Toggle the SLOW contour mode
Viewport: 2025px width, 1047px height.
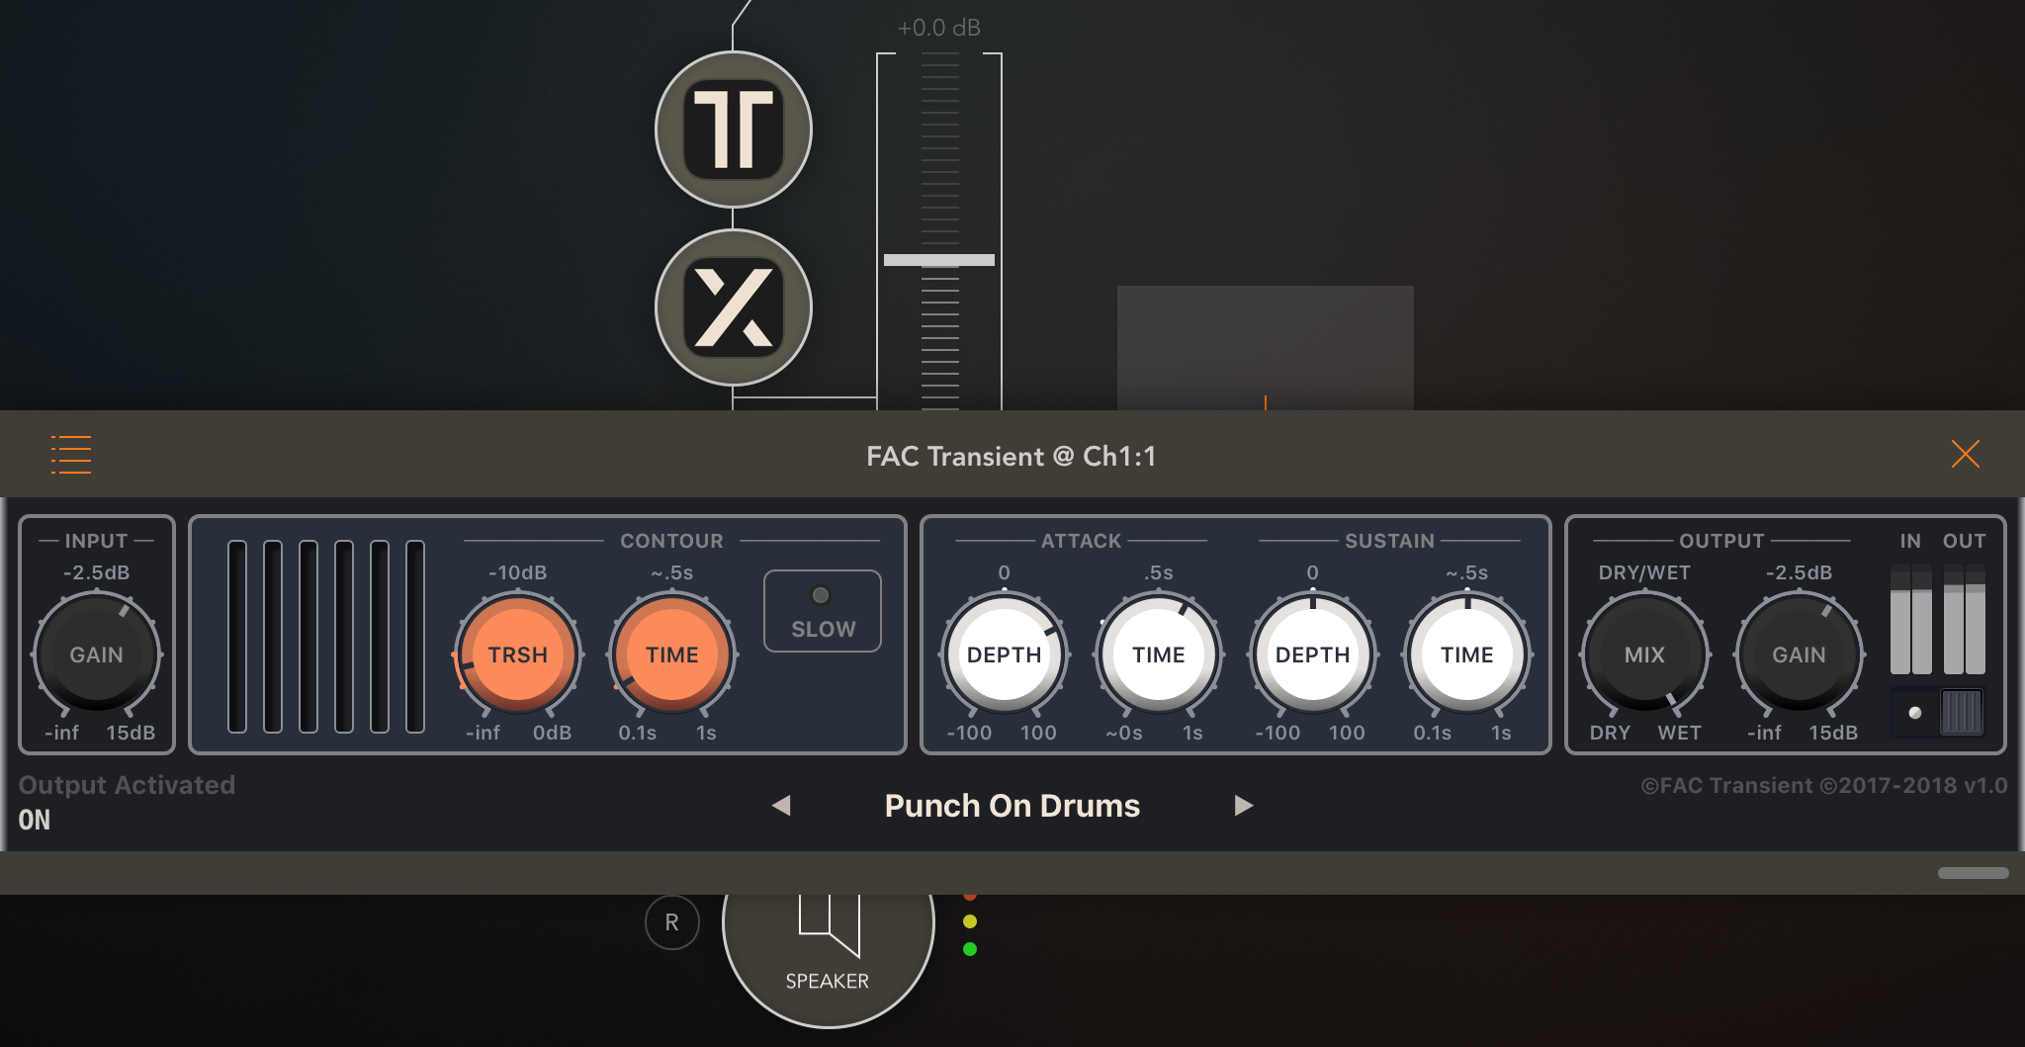coord(823,611)
